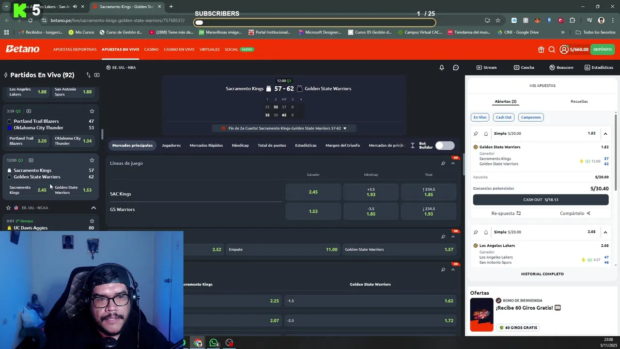Favorite the Portland Trail Blazers match star
The width and height of the screenshot is (620, 349).
point(92,111)
